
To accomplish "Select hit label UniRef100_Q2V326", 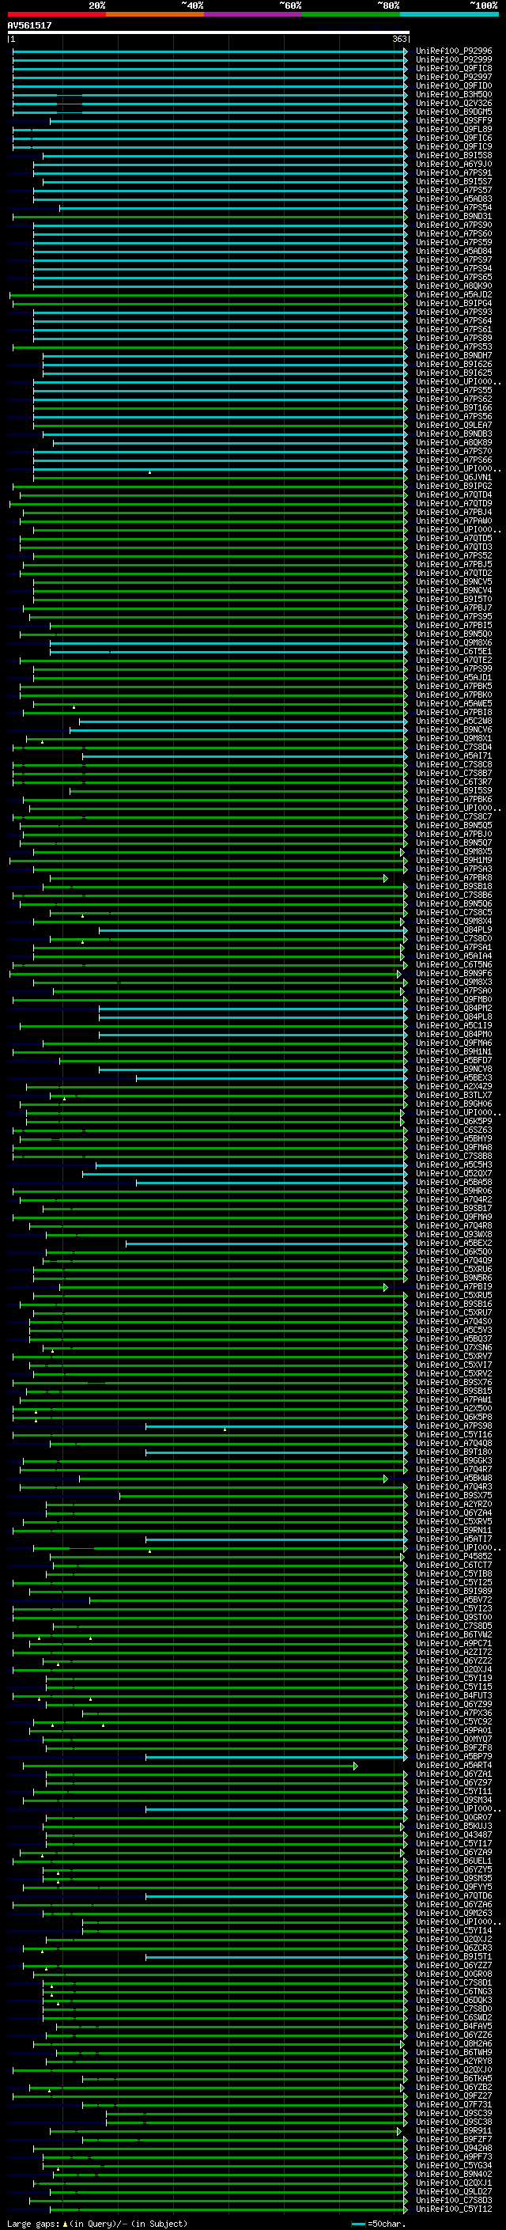I will (x=454, y=103).
